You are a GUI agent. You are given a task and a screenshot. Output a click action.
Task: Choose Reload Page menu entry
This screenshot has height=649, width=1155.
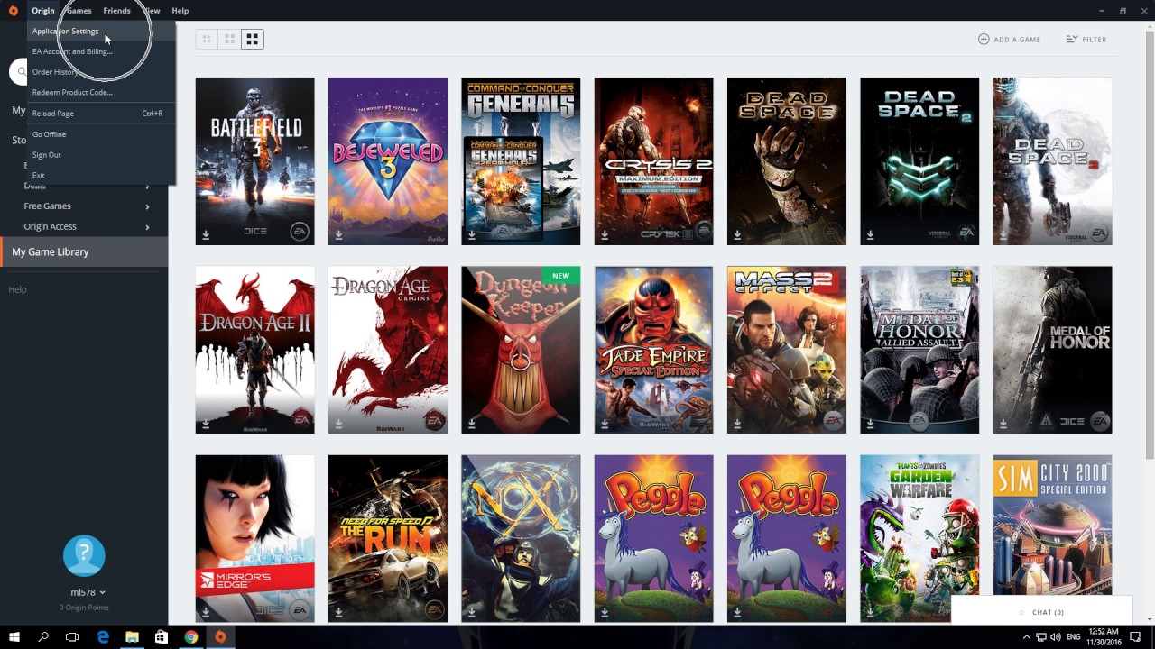coord(101,114)
